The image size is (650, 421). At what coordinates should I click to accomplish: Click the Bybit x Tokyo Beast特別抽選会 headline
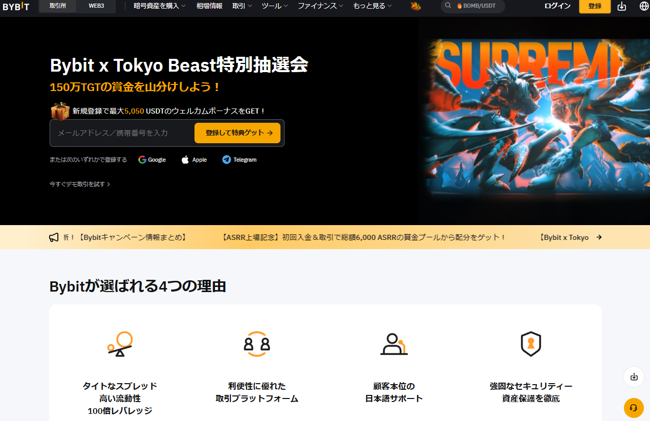pos(179,65)
